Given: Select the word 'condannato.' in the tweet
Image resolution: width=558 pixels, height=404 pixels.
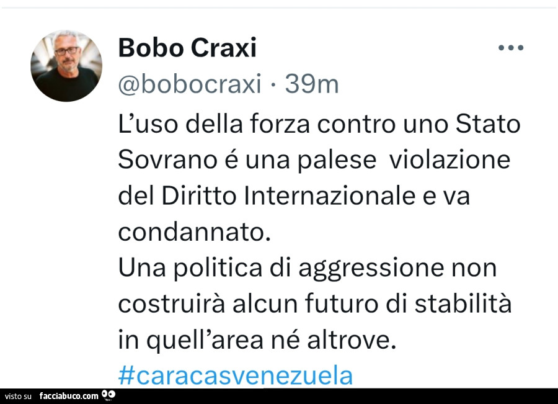Looking at the screenshot, I should coord(194,232).
